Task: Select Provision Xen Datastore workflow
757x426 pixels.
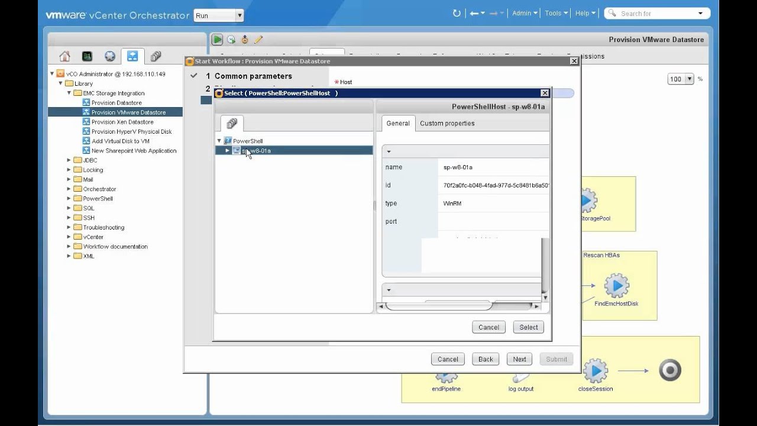Action: coord(122,122)
